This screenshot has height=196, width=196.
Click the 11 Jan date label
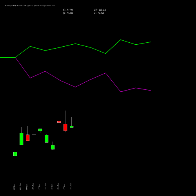tap(39, 187)
